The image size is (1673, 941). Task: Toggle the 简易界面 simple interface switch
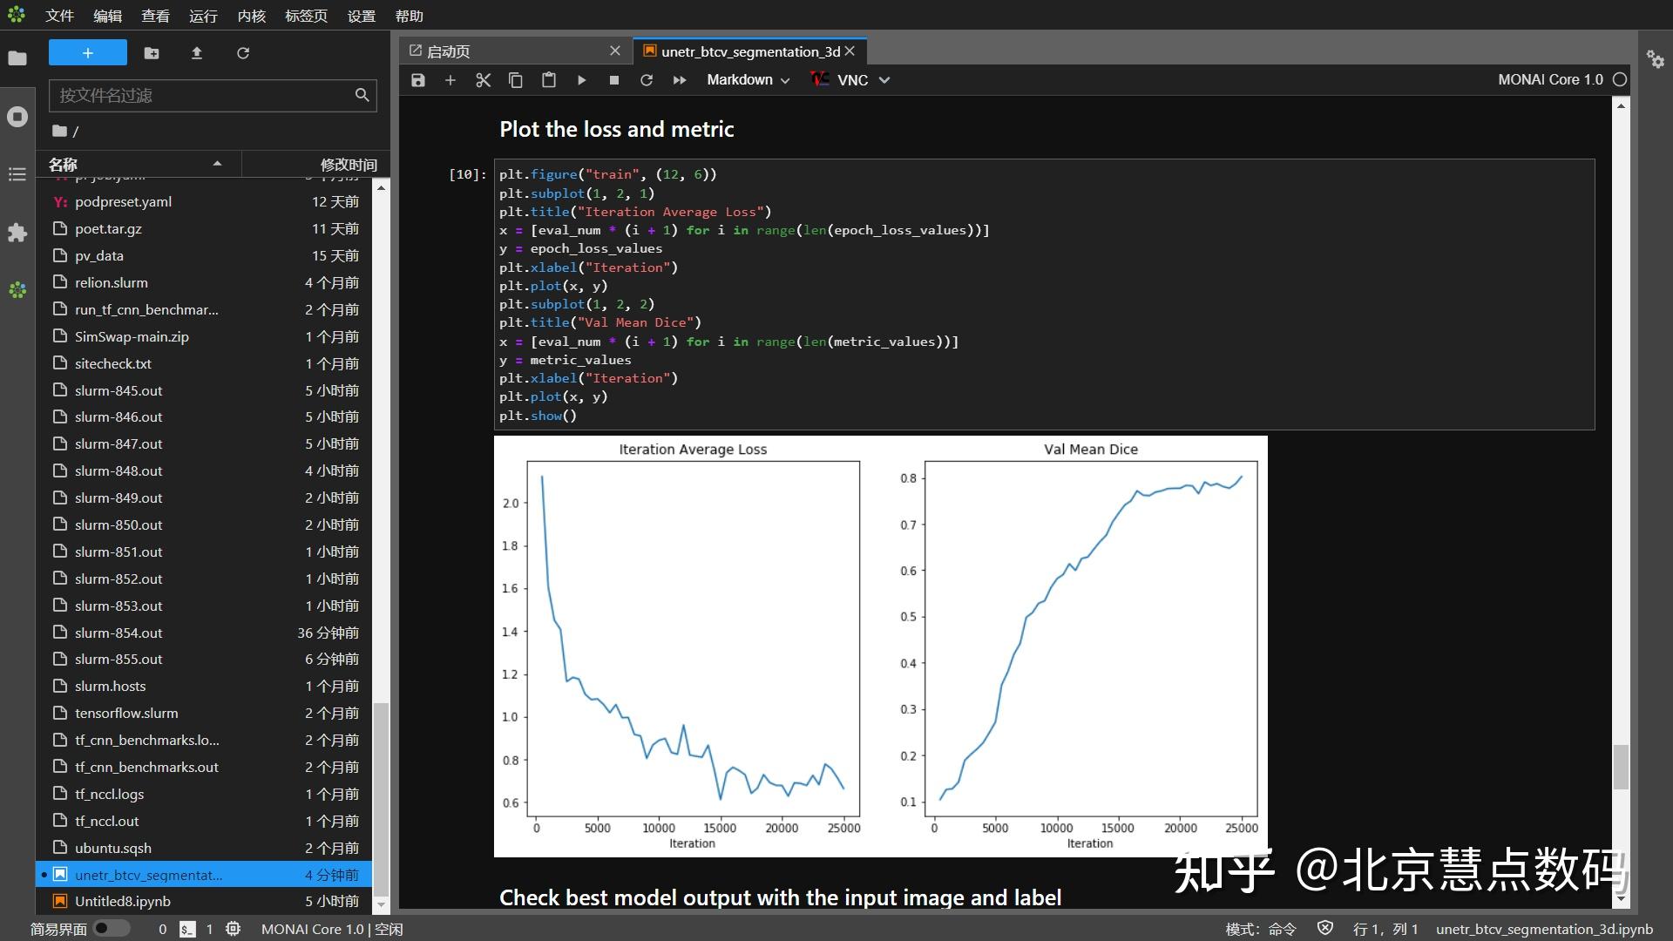[111, 929]
